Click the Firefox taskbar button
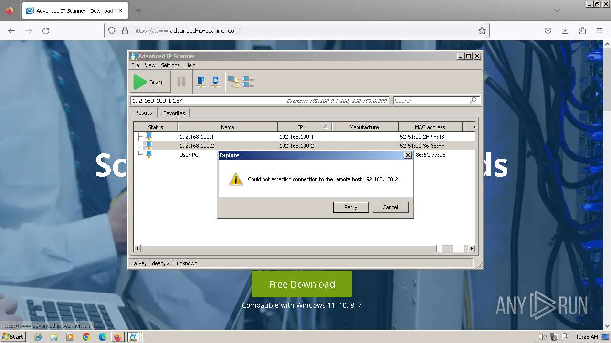The image size is (611, 343). point(117,337)
